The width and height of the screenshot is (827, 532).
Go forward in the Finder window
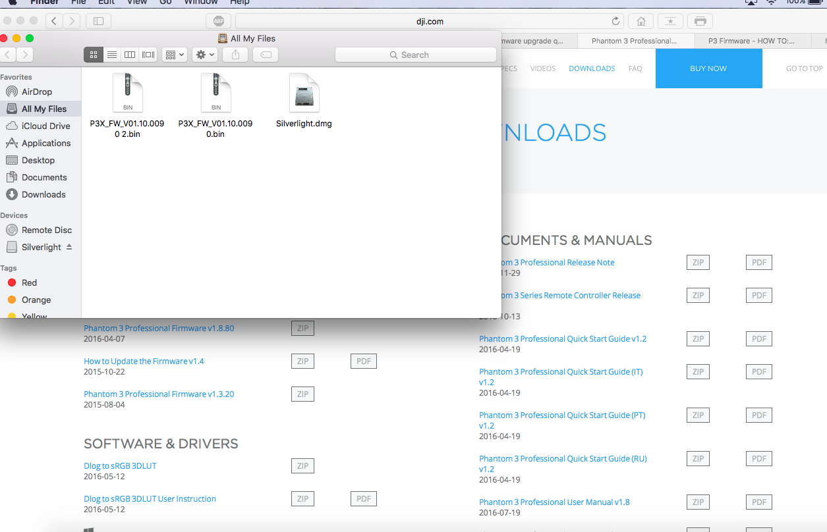pos(24,55)
